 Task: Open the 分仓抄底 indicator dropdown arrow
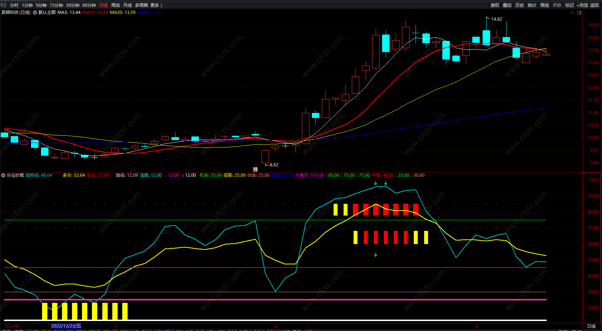pyautogui.click(x=4, y=175)
